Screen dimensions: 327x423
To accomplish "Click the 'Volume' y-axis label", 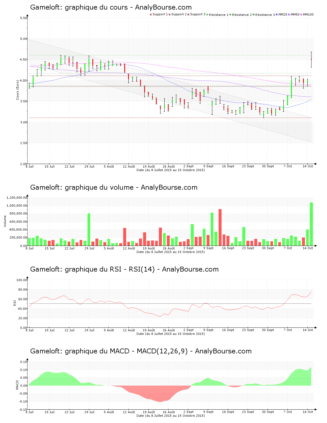I will [x=5, y=221].
